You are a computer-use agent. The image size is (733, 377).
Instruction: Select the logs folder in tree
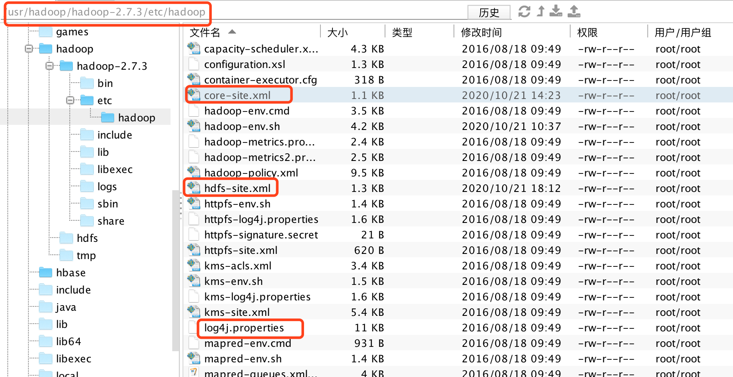point(107,187)
